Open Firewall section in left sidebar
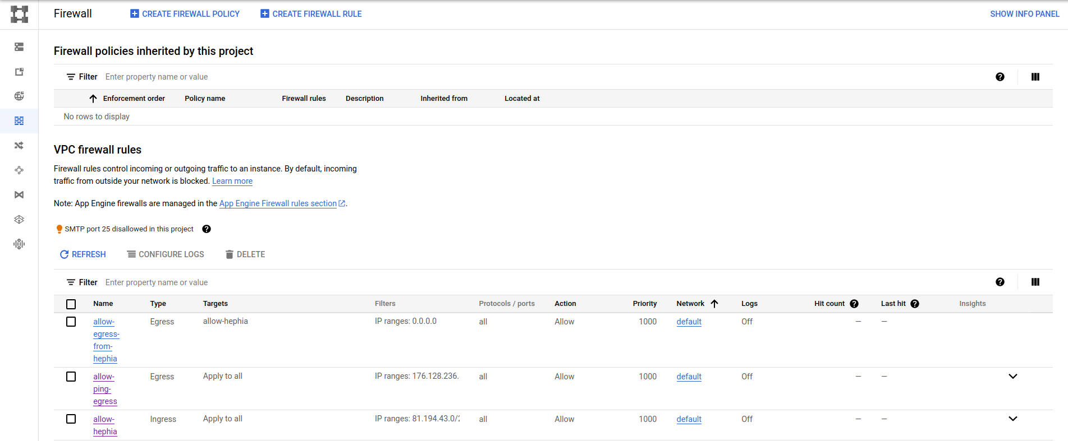The width and height of the screenshot is (1068, 441). click(x=19, y=121)
